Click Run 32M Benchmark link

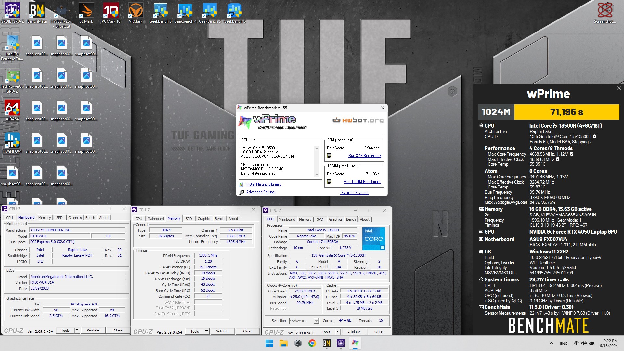click(x=365, y=156)
